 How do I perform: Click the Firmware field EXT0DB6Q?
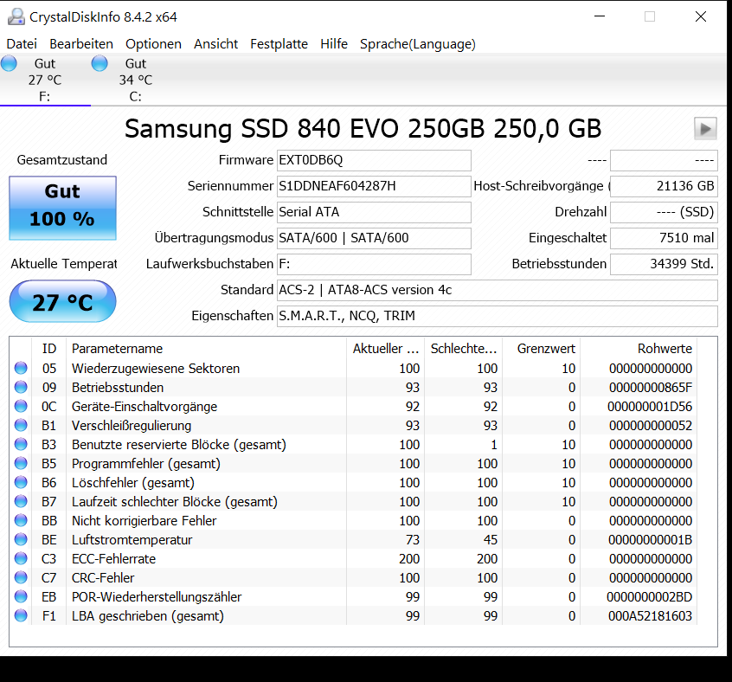coord(374,160)
